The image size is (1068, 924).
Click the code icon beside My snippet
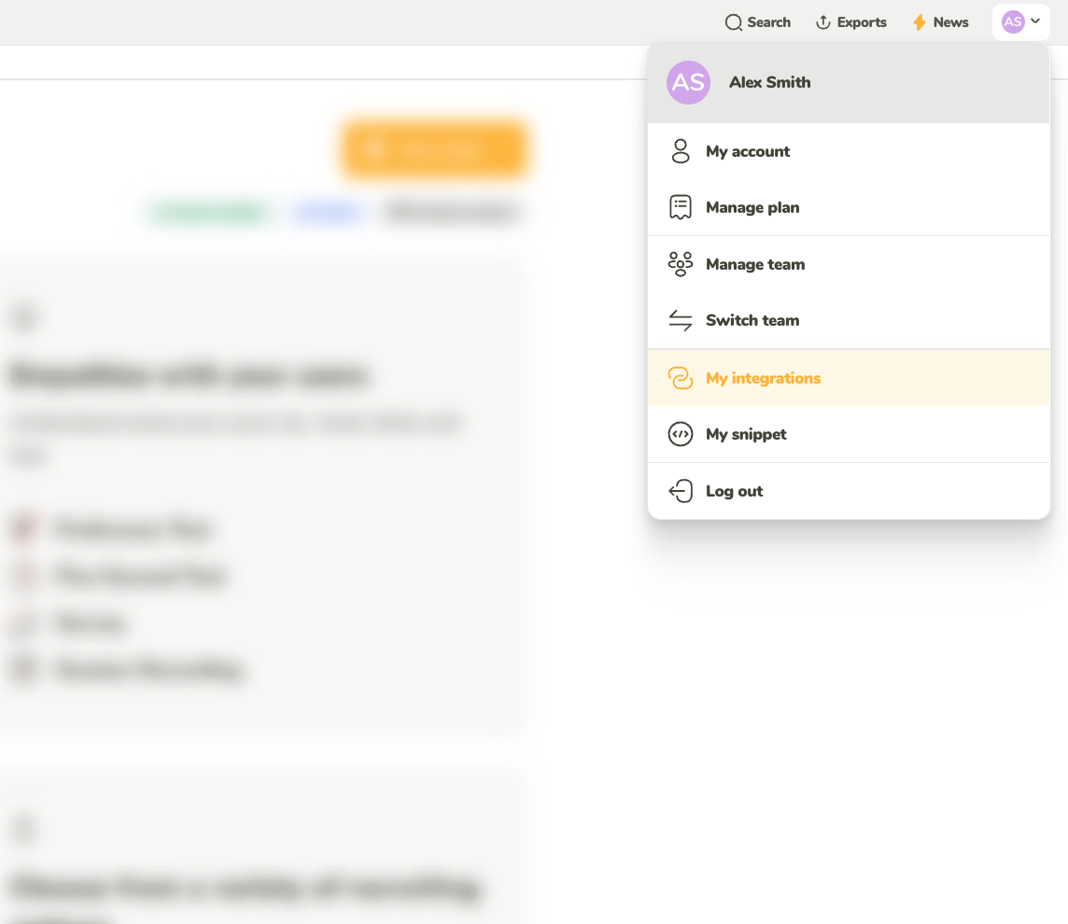(681, 434)
